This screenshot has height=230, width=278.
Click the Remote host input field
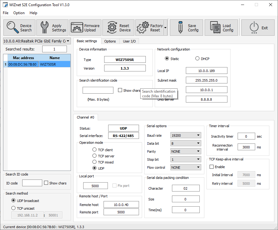coord(121,205)
